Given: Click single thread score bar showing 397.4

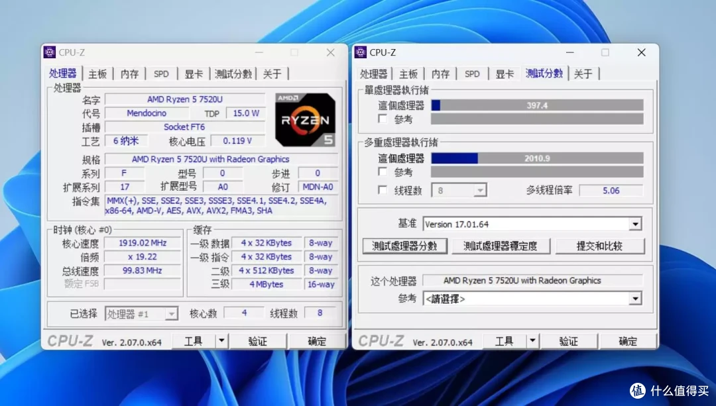Looking at the screenshot, I should pyautogui.click(x=537, y=105).
